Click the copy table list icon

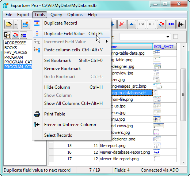click(7, 35)
